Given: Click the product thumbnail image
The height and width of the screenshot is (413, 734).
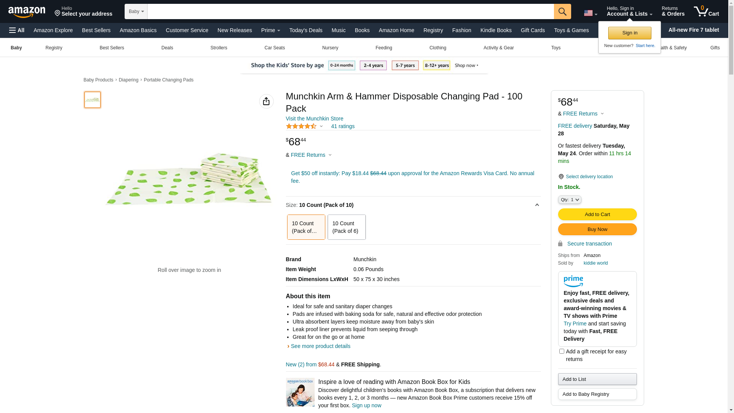Looking at the screenshot, I should (93, 100).
